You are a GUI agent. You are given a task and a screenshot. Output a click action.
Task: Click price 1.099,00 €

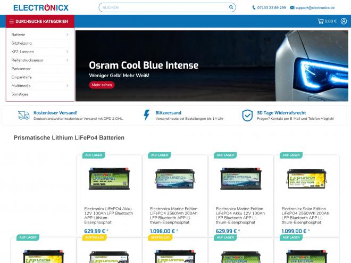coord(294,231)
